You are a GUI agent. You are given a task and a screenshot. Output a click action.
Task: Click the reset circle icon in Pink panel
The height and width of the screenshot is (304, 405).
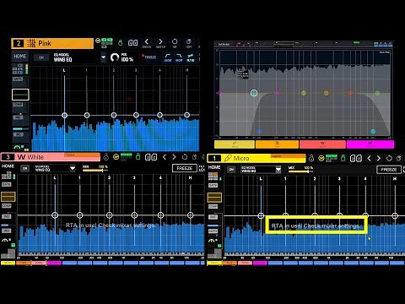pyautogui.click(x=175, y=43)
